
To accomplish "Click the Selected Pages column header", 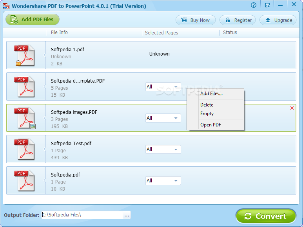I will [161, 33].
